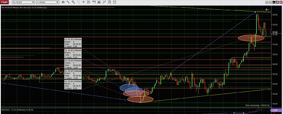Click the zoom in magnifier
Image resolution: width=283 pixels, height=114 pixels.
(73, 2)
